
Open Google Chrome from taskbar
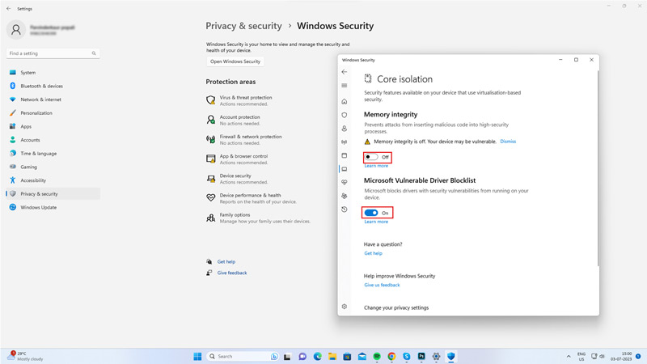(x=391, y=356)
